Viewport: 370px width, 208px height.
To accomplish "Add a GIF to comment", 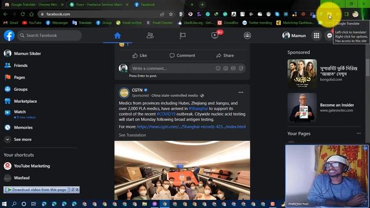I will [234, 68].
